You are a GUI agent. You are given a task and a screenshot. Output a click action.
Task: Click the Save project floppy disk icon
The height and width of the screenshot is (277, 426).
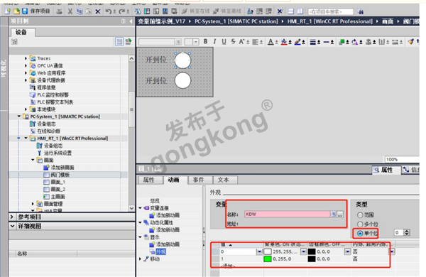point(25,11)
